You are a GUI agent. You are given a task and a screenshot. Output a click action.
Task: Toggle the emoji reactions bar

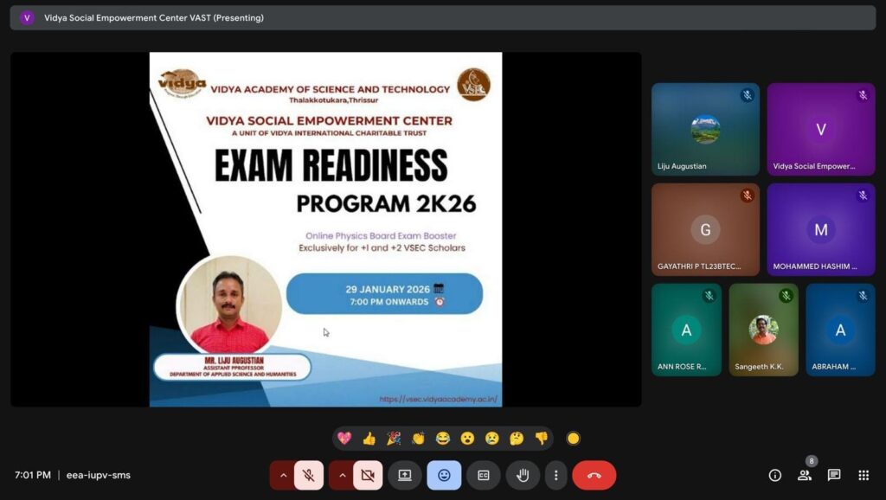(444, 475)
